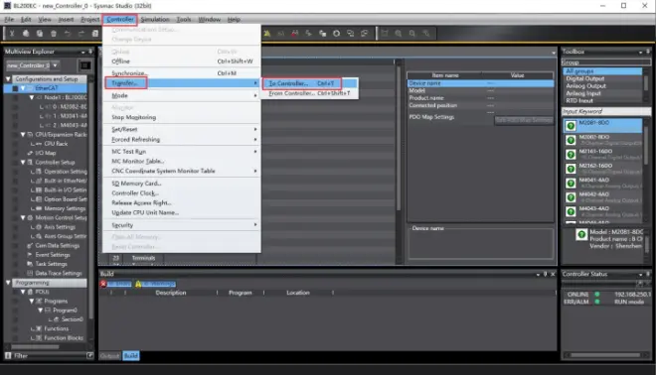Image resolution: width=656 pixels, height=375 pixels.
Task: Open the Security submenu
Action: 182,225
